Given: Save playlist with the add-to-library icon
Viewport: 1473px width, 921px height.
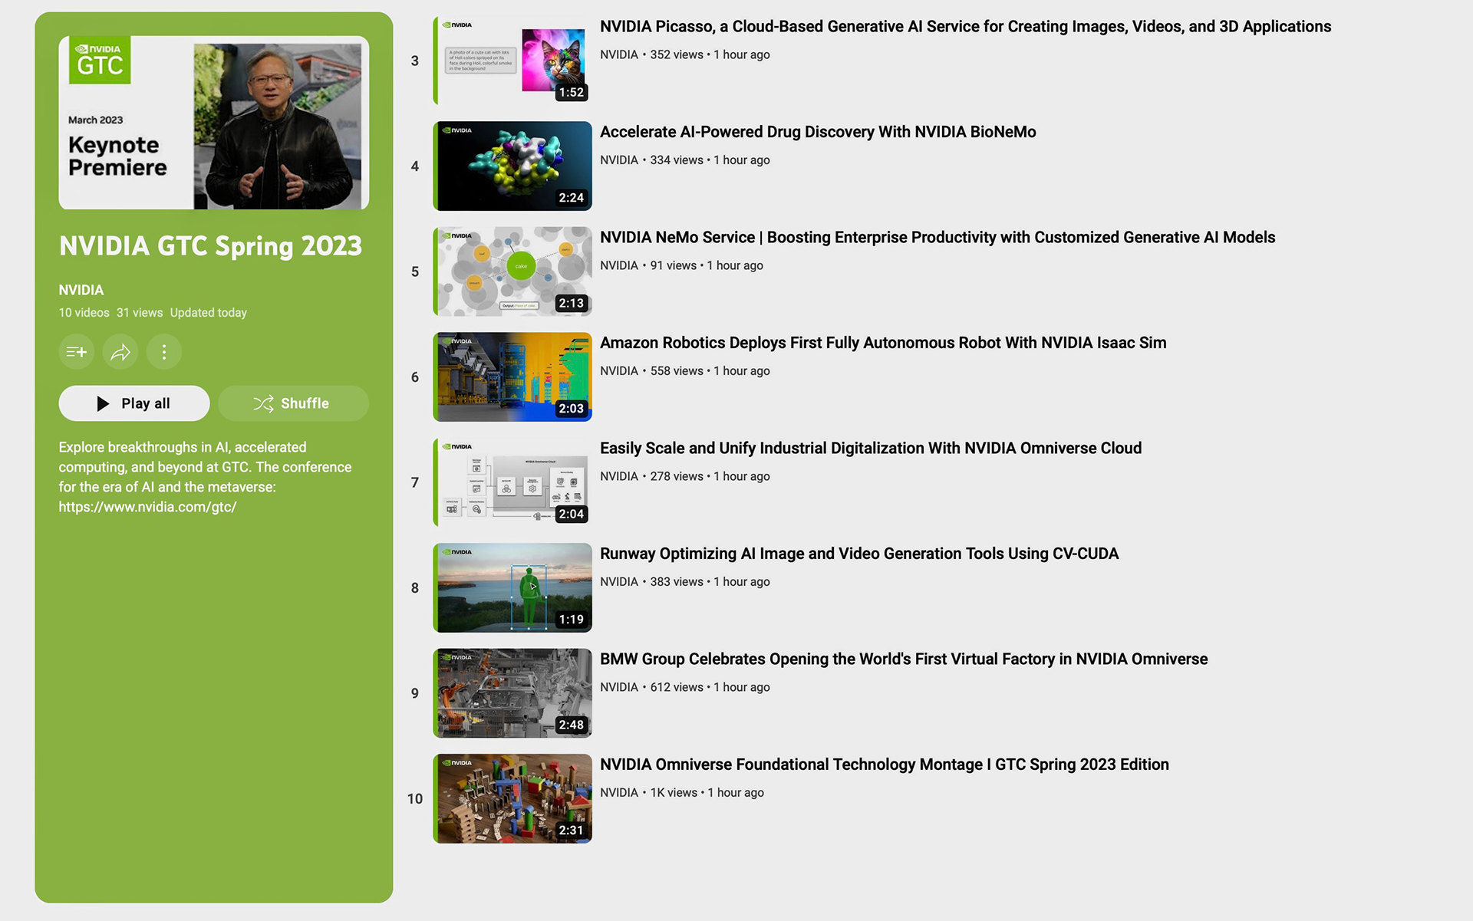Looking at the screenshot, I should click(77, 352).
